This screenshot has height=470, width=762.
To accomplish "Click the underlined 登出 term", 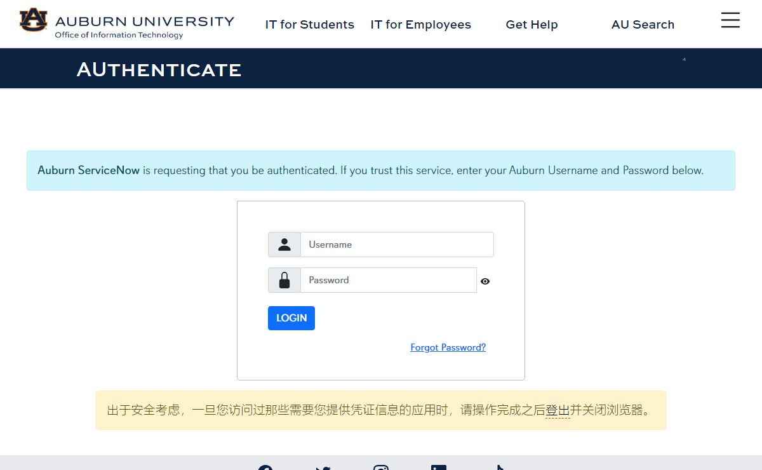I will coord(558,410).
